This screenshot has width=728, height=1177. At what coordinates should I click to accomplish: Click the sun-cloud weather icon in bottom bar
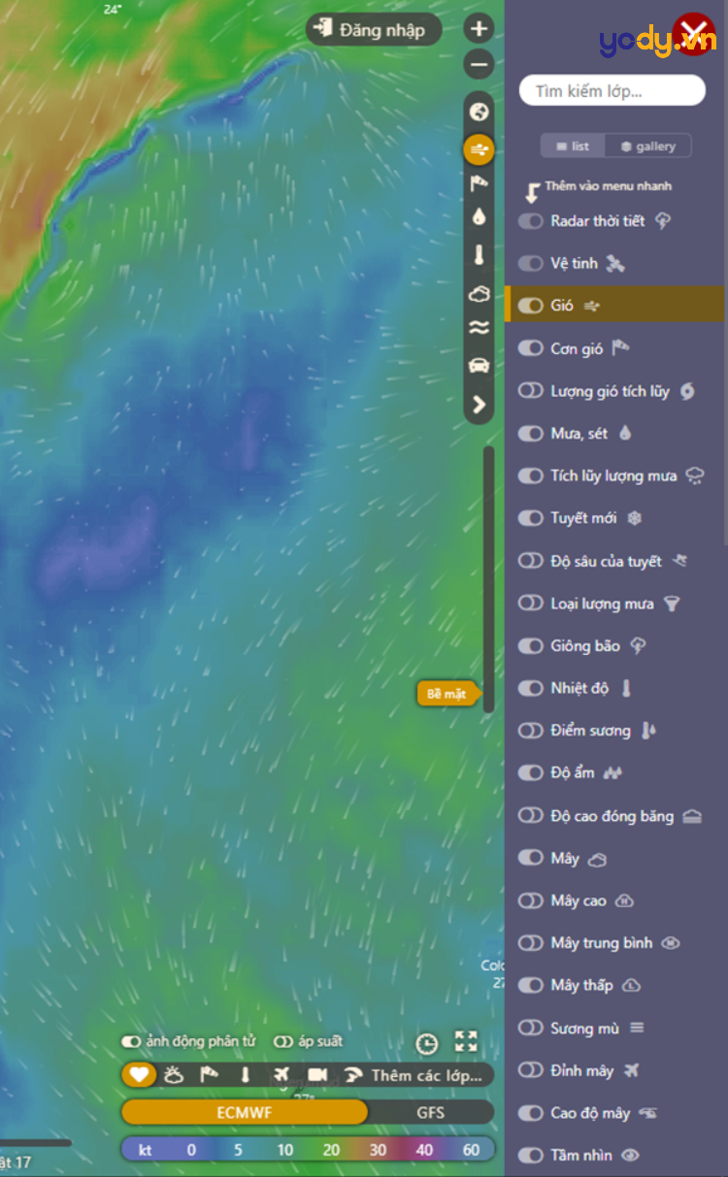pyautogui.click(x=173, y=1075)
